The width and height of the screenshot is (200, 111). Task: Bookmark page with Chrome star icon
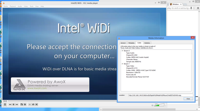tap(194, 8)
